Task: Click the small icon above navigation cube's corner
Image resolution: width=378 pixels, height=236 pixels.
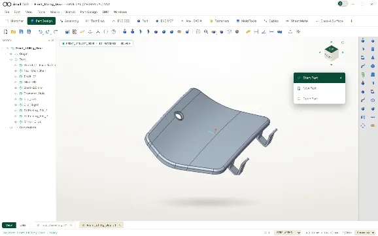Action: pos(343,42)
